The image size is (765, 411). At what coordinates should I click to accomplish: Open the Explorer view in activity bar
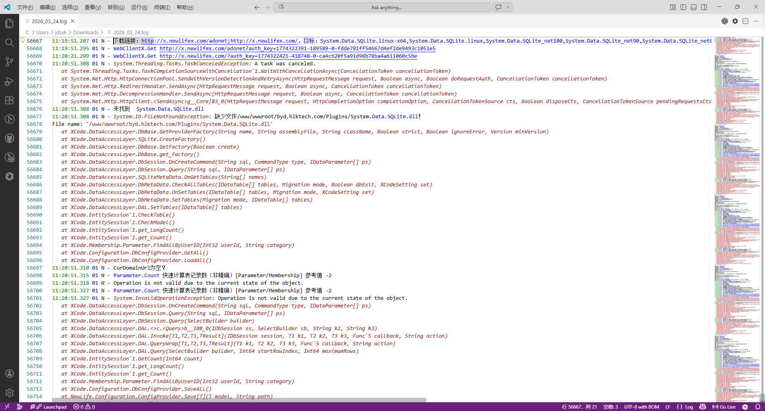pyautogui.click(x=10, y=23)
